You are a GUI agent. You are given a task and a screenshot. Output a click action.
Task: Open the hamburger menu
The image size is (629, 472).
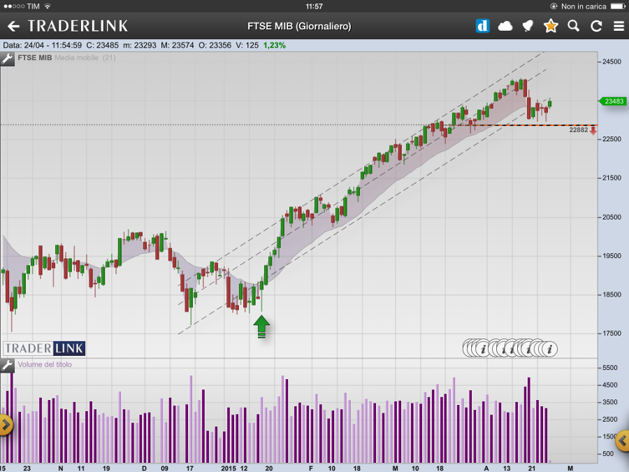[x=619, y=27]
